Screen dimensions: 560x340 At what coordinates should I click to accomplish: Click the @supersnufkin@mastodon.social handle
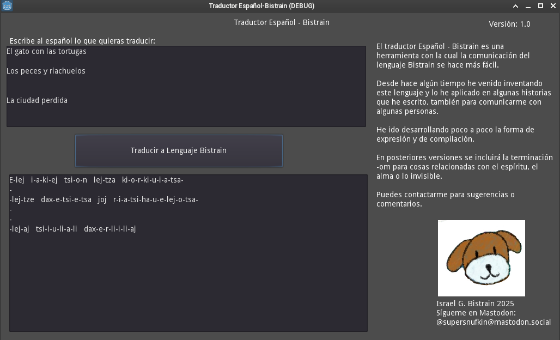tap(493, 322)
